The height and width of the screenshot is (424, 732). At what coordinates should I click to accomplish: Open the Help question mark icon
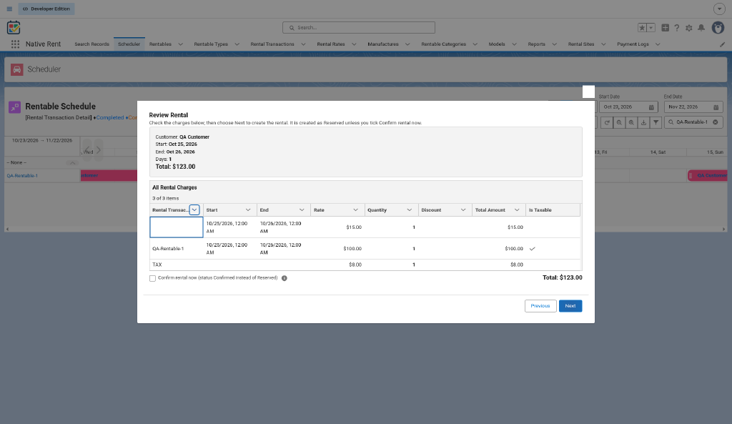(x=676, y=28)
